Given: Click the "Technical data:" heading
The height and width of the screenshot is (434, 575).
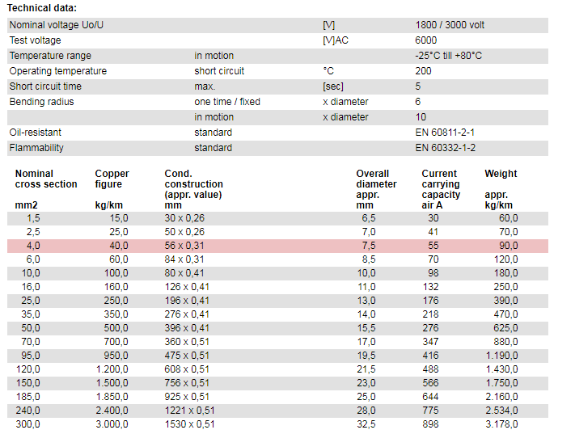Looking at the screenshot, I should pos(42,8).
